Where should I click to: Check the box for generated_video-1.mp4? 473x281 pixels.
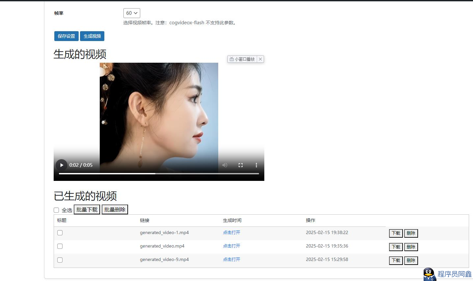click(60, 233)
